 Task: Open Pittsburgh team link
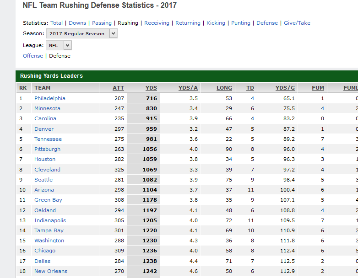[47, 149]
